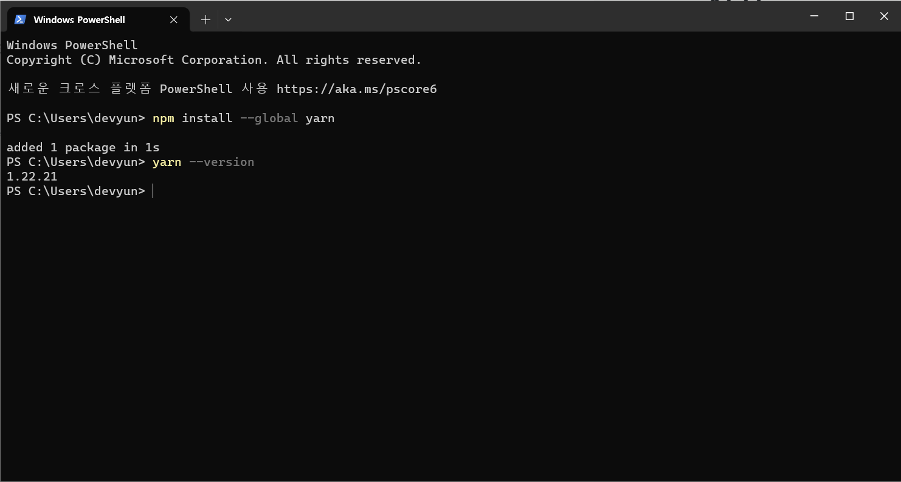This screenshot has height=482, width=901.
Task: Click the yellow yarn command before --version
Action: pyautogui.click(x=167, y=162)
